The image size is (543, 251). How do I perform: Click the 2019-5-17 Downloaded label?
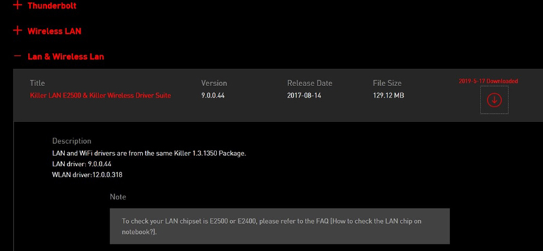488,81
